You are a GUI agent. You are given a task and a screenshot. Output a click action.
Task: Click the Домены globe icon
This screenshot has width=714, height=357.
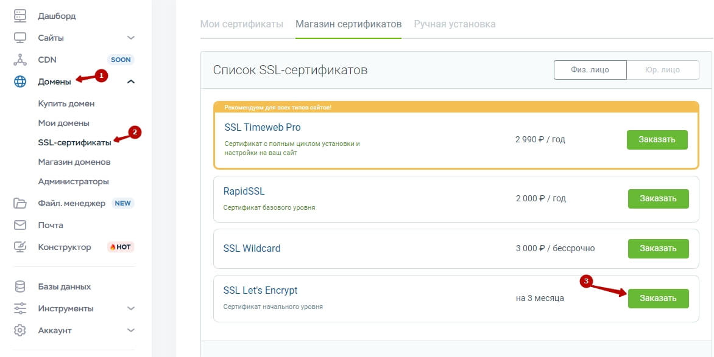(20, 81)
